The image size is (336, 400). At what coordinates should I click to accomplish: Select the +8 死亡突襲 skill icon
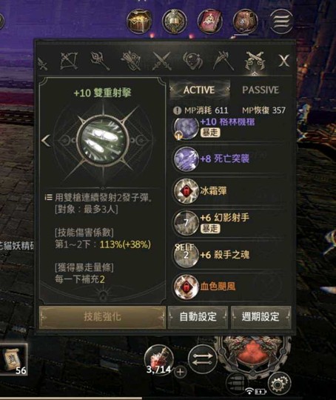pyautogui.click(x=186, y=159)
